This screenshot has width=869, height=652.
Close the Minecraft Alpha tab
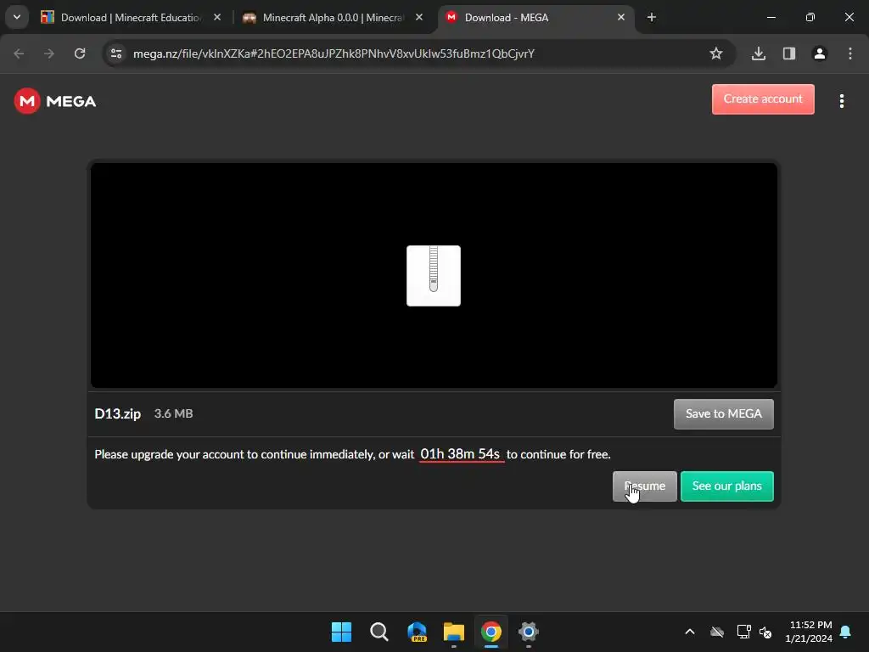(419, 17)
